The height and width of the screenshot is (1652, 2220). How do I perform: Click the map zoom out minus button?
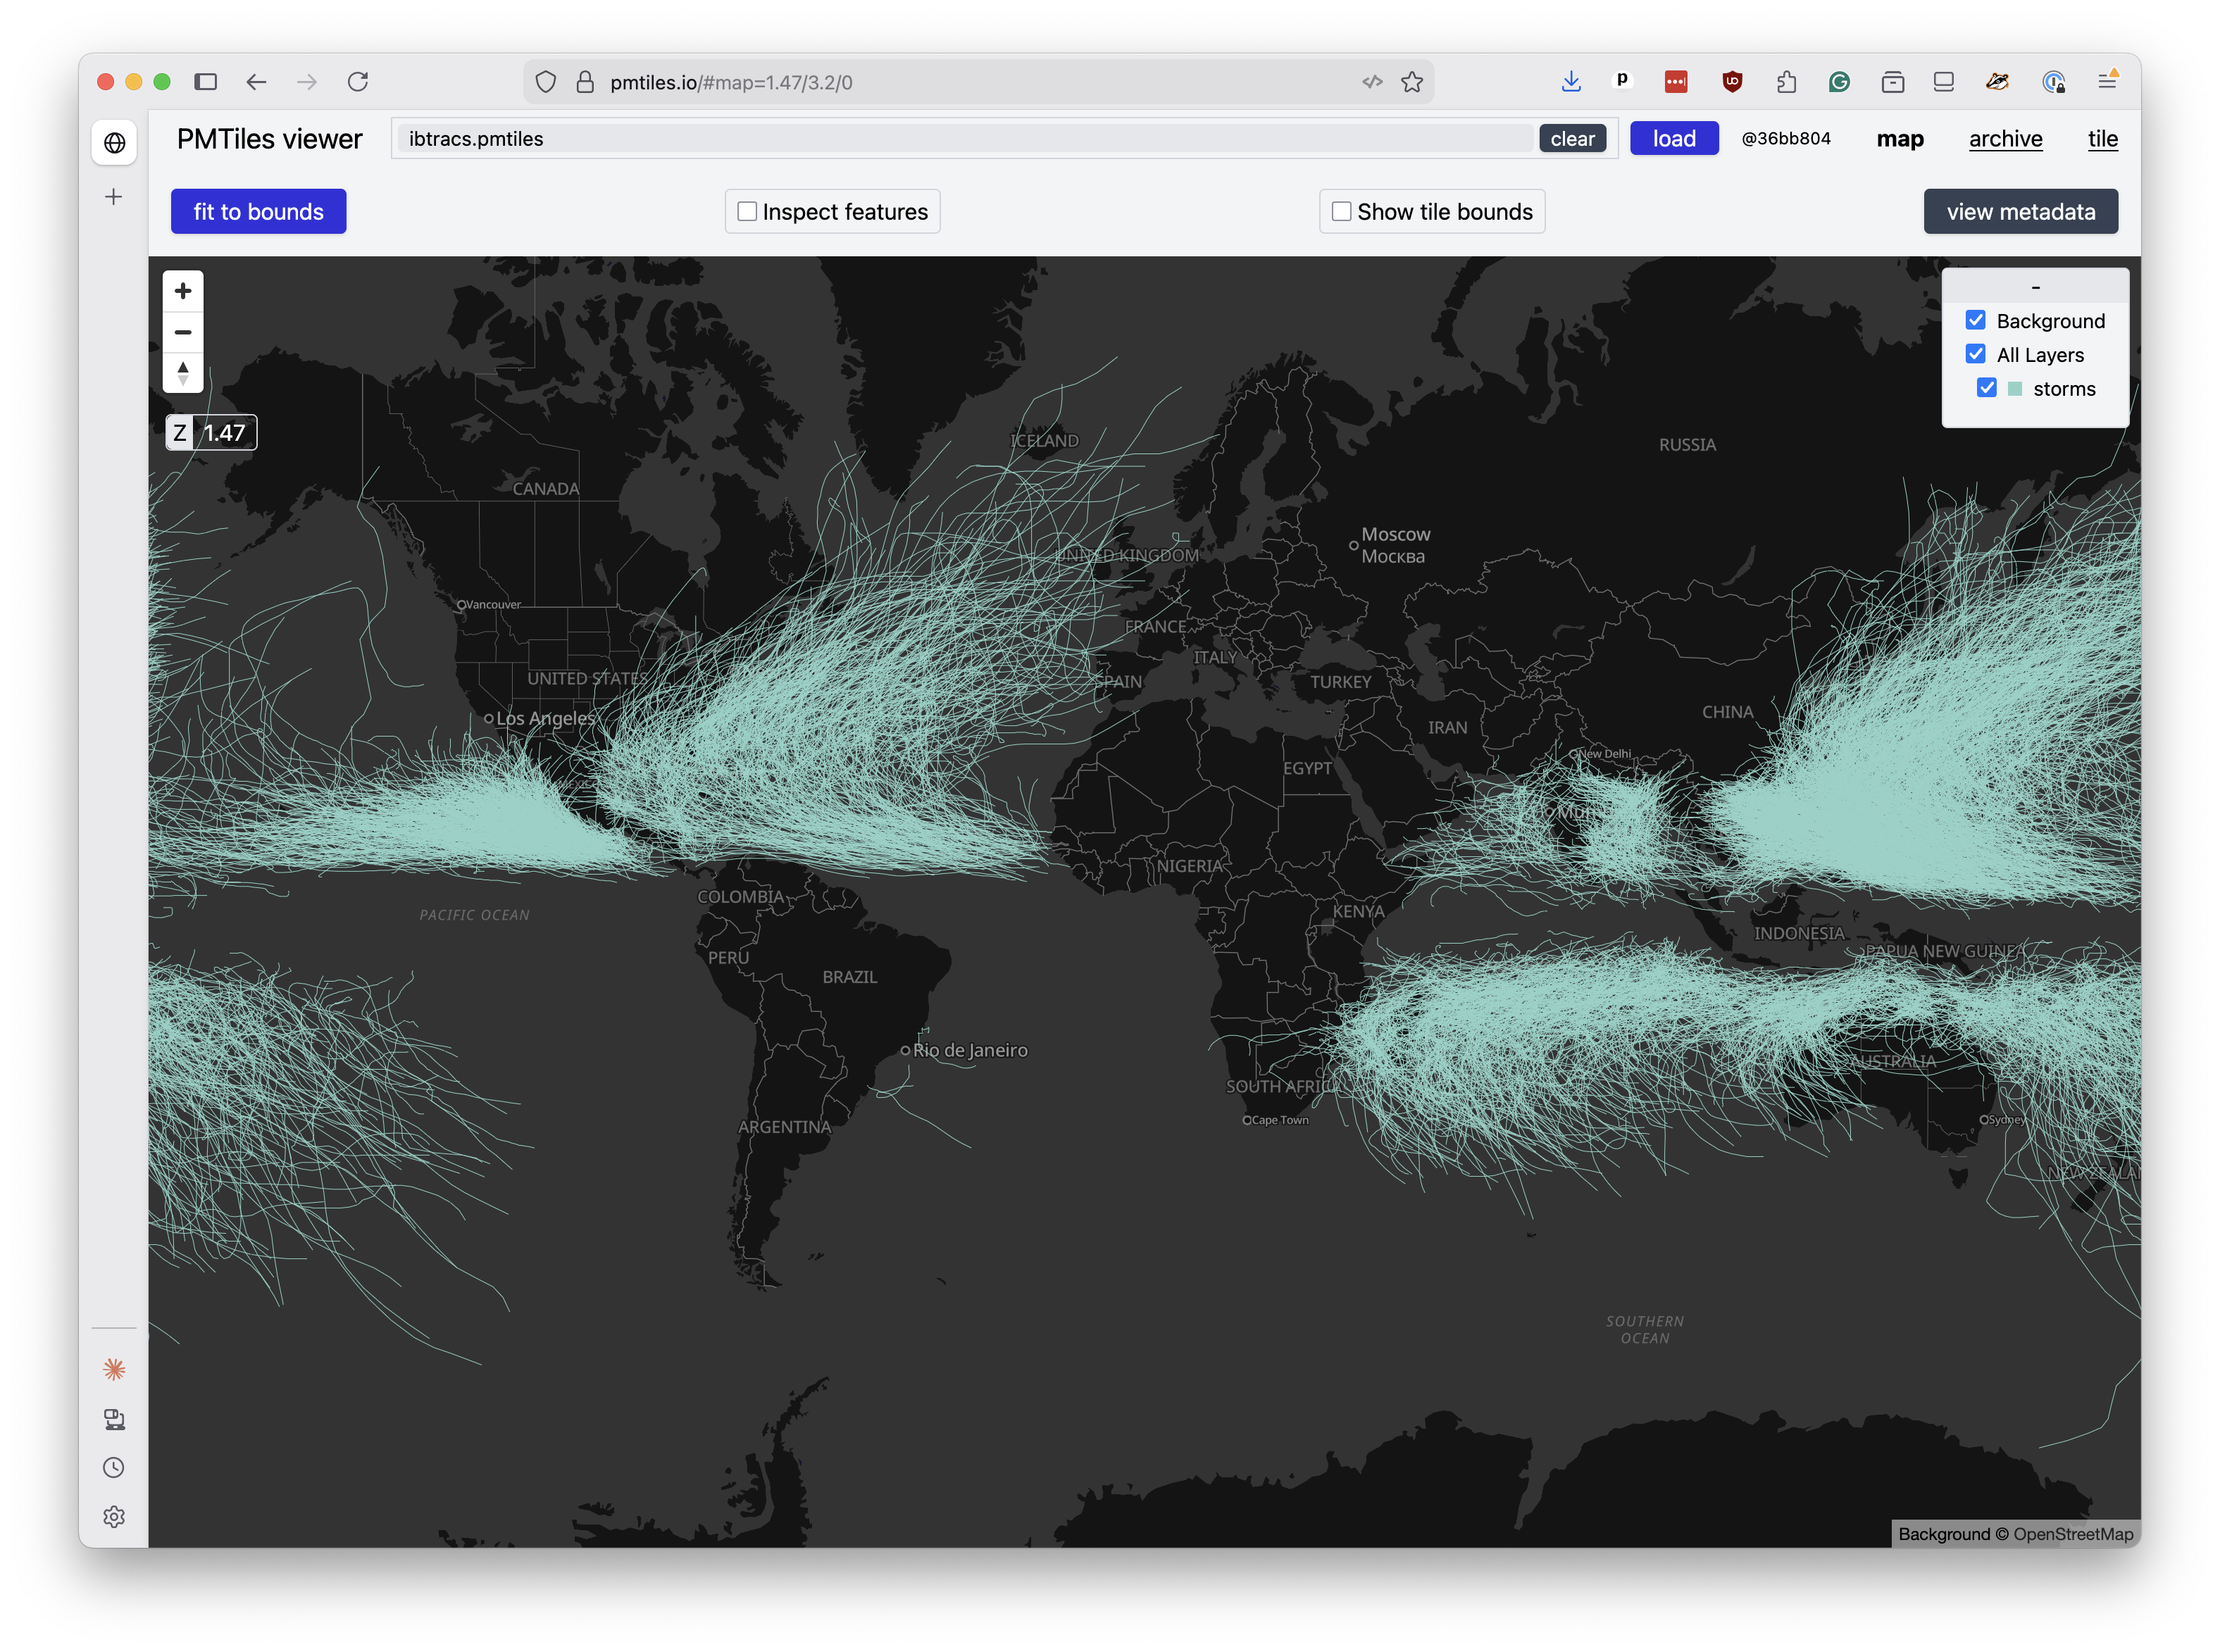click(x=183, y=332)
